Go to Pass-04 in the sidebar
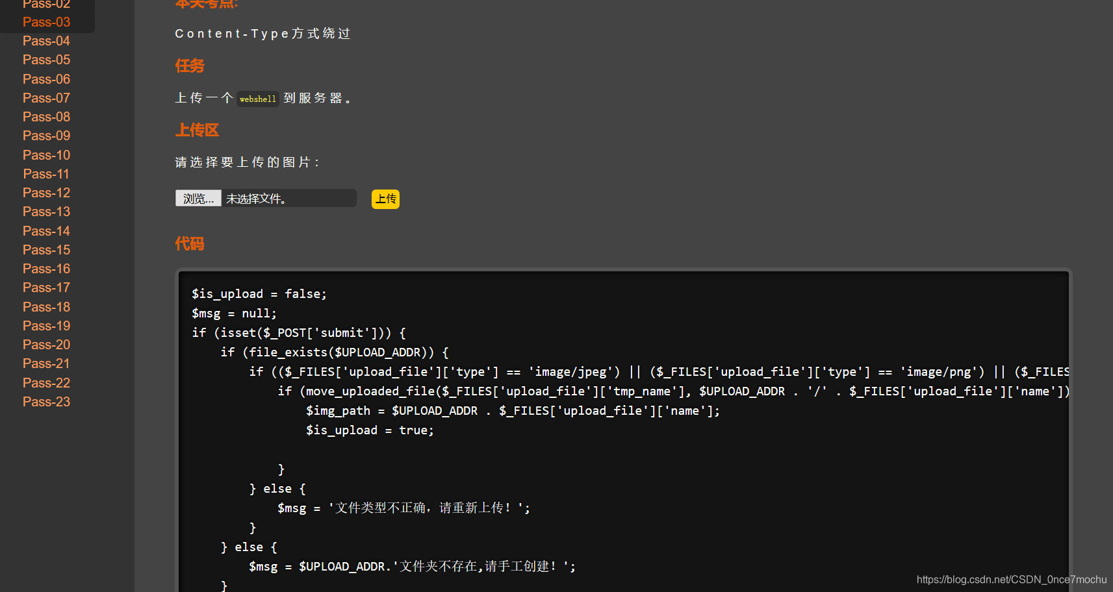This screenshot has height=592, width=1113. coord(46,41)
